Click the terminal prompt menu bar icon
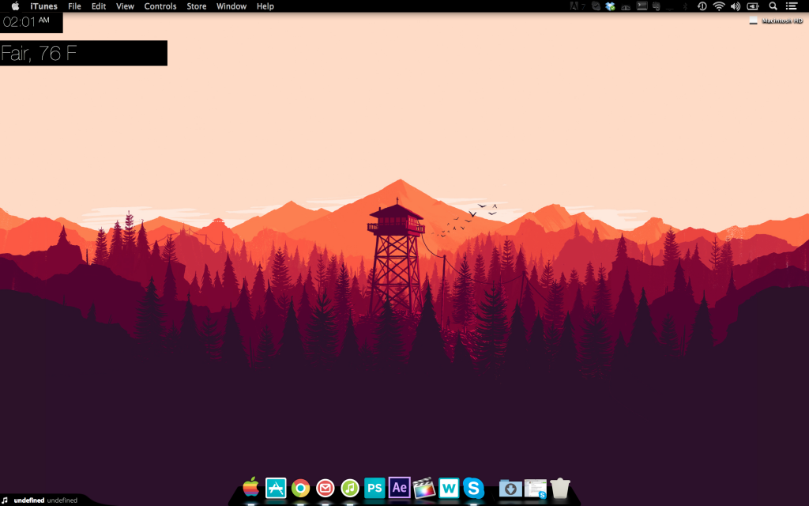Viewport: 809px width, 506px height. click(642, 6)
